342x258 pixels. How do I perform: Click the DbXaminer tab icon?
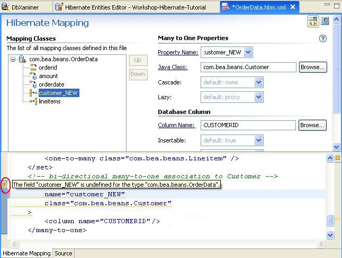click(x=5, y=7)
